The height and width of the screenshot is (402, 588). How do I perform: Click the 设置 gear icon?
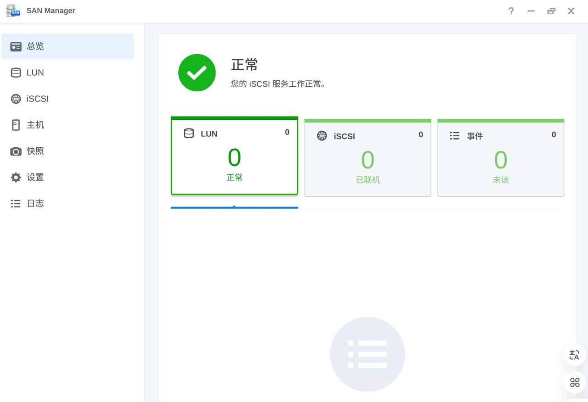(16, 177)
